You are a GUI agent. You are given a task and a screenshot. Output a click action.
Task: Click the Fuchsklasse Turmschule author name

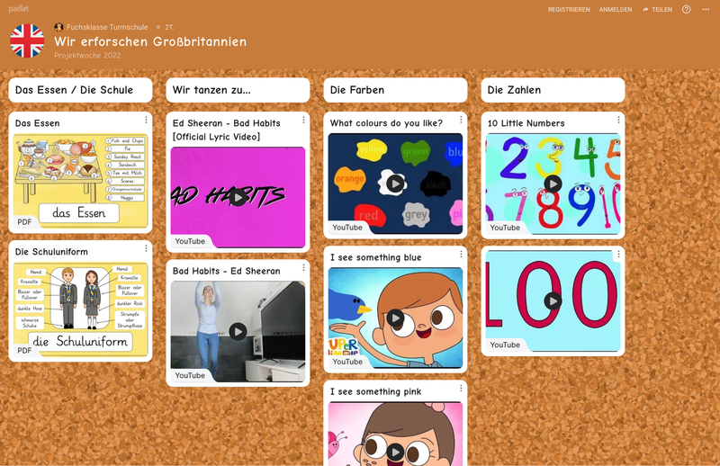tap(107, 28)
